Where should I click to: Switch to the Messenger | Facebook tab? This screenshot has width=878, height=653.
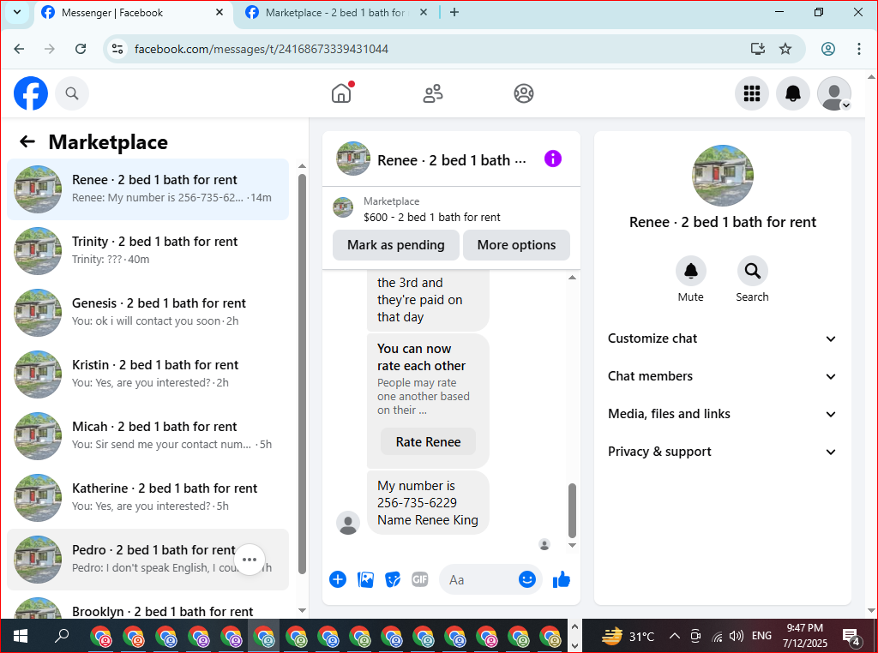(x=133, y=13)
